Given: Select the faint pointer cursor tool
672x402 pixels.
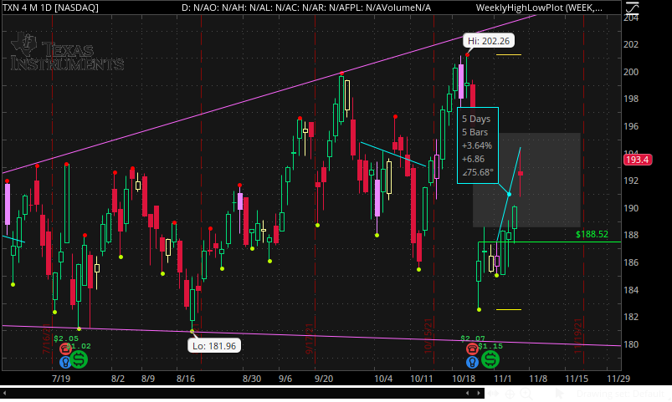Looking at the screenshot, I should point(559,394).
